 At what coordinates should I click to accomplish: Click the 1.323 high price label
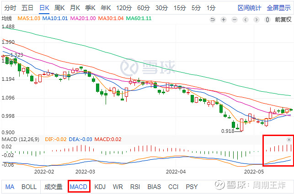[16, 55]
